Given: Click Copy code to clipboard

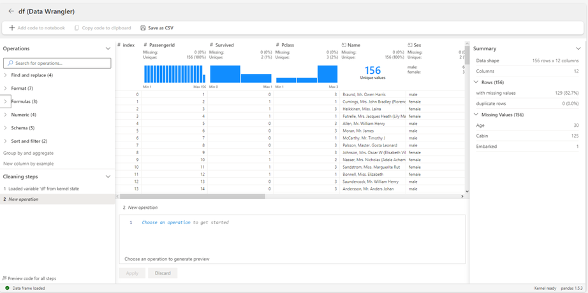Looking at the screenshot, I should pos(103,28).
